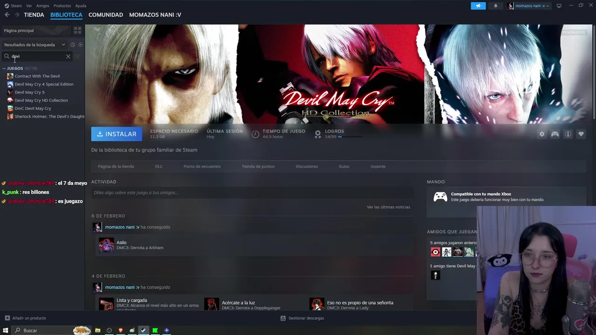596x335 pixels.
Task: Open Brave browser from taskbar
Action: click(121, 330)
